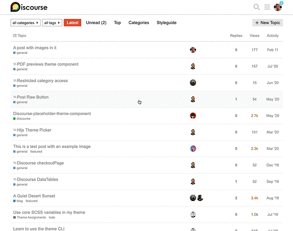293x231 pixels.
Task: Sort topics by Views column
Action: pos(254,36)
